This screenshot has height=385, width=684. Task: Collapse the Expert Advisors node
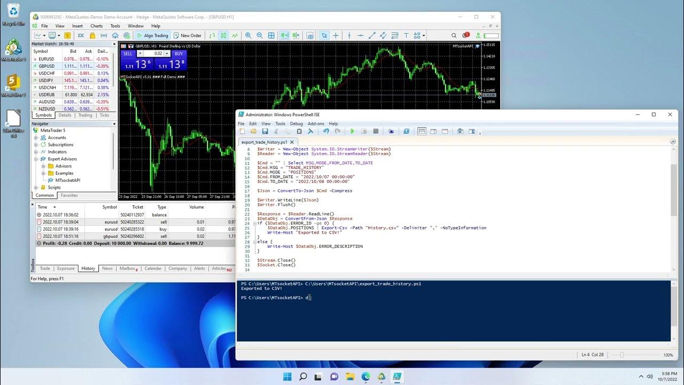coord(36,159)
